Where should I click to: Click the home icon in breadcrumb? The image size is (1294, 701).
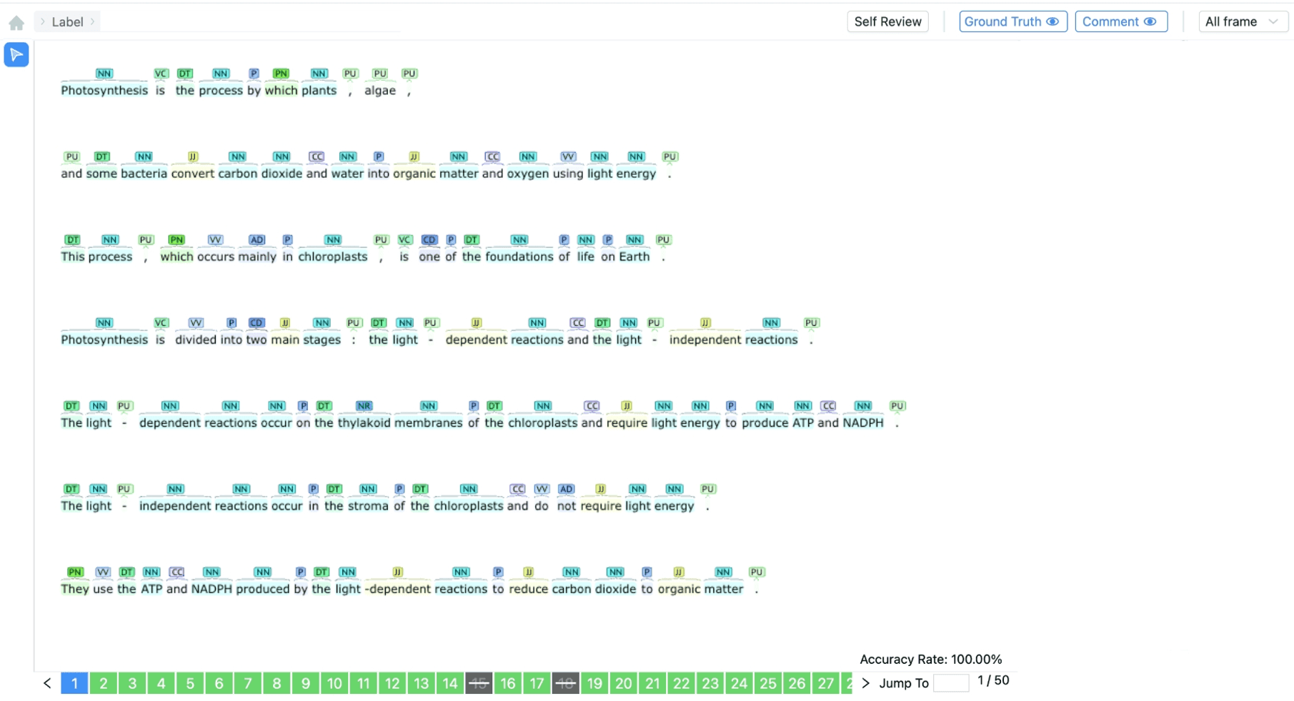pos(16,23)
